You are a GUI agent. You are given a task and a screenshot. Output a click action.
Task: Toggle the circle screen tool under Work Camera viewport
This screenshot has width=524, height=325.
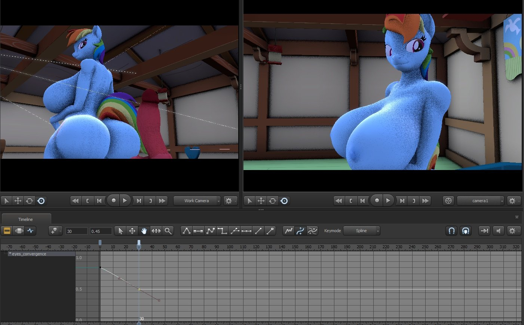click(x=41, y=201)
